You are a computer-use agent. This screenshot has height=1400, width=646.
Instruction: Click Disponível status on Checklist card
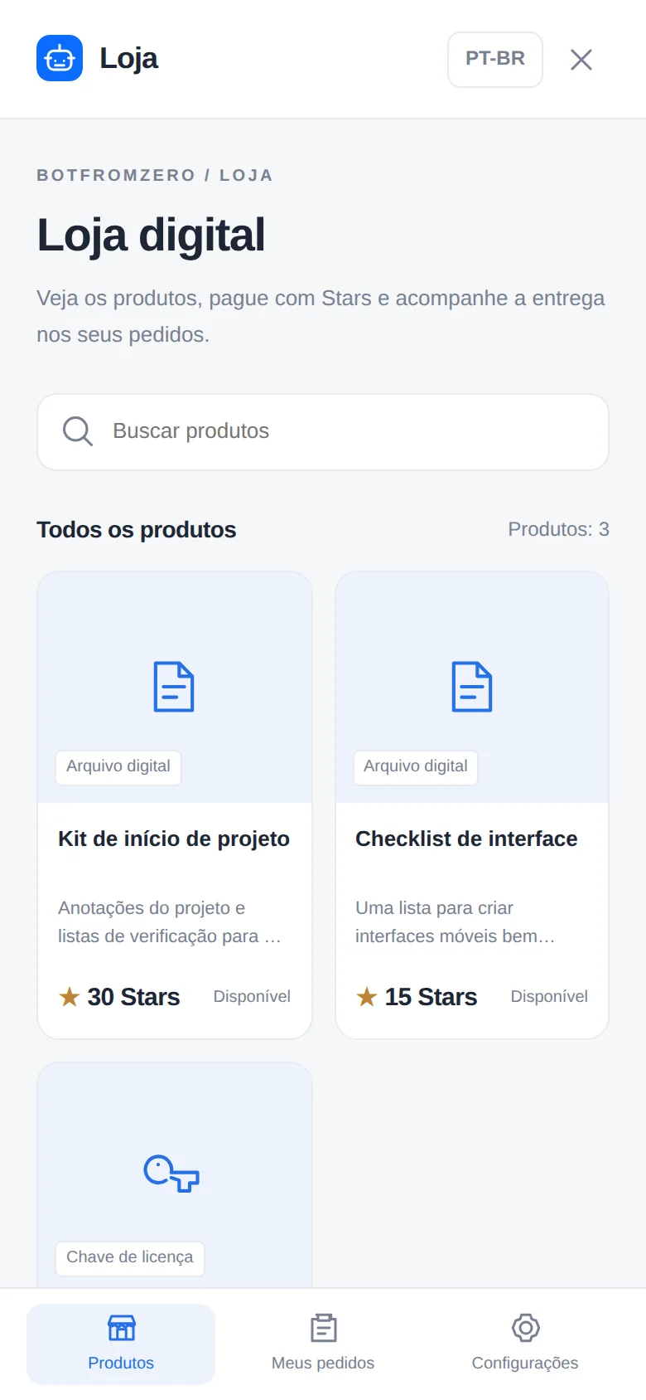pos(549,997)
